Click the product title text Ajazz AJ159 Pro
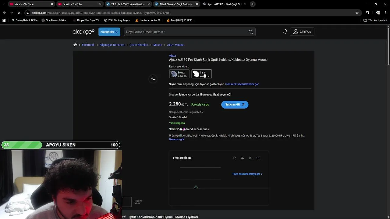The image size is (390, 219). tap(218, 60)
